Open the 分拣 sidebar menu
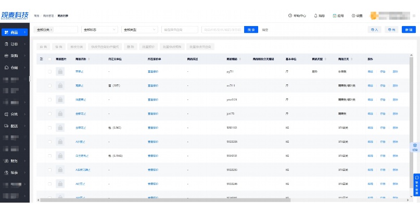420x212 pixels. coord(15,114)
